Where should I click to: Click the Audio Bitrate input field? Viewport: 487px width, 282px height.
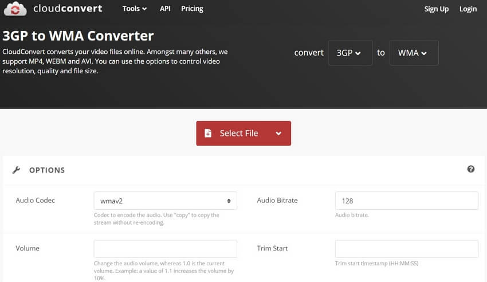pos(407,201)
